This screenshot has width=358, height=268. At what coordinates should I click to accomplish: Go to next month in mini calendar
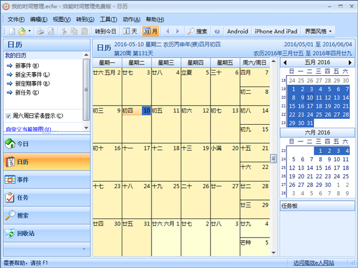353,62
